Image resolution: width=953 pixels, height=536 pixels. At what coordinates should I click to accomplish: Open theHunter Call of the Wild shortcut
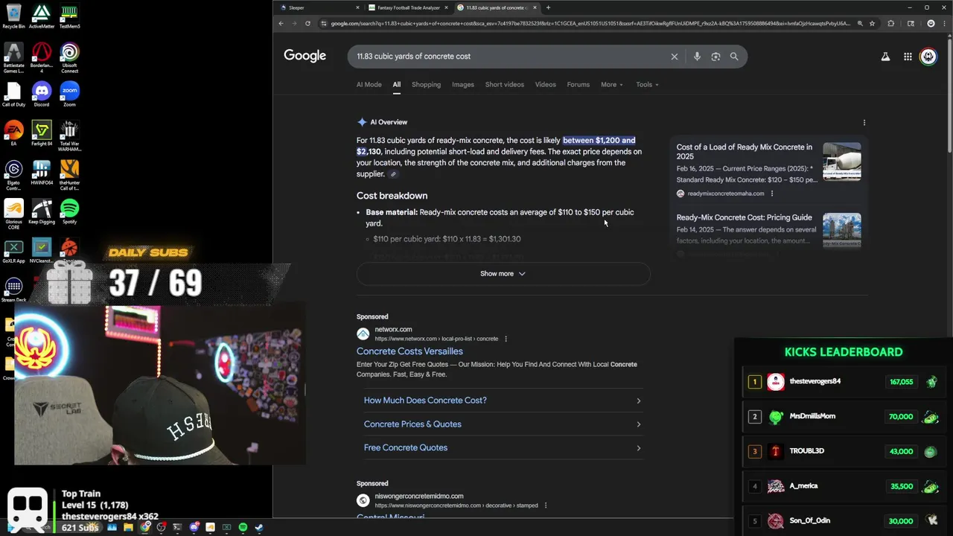pyautogui.click(x=69, y=173)
